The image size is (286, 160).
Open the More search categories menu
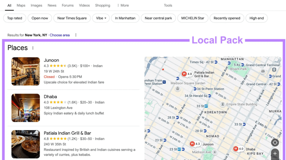(123, 5)
